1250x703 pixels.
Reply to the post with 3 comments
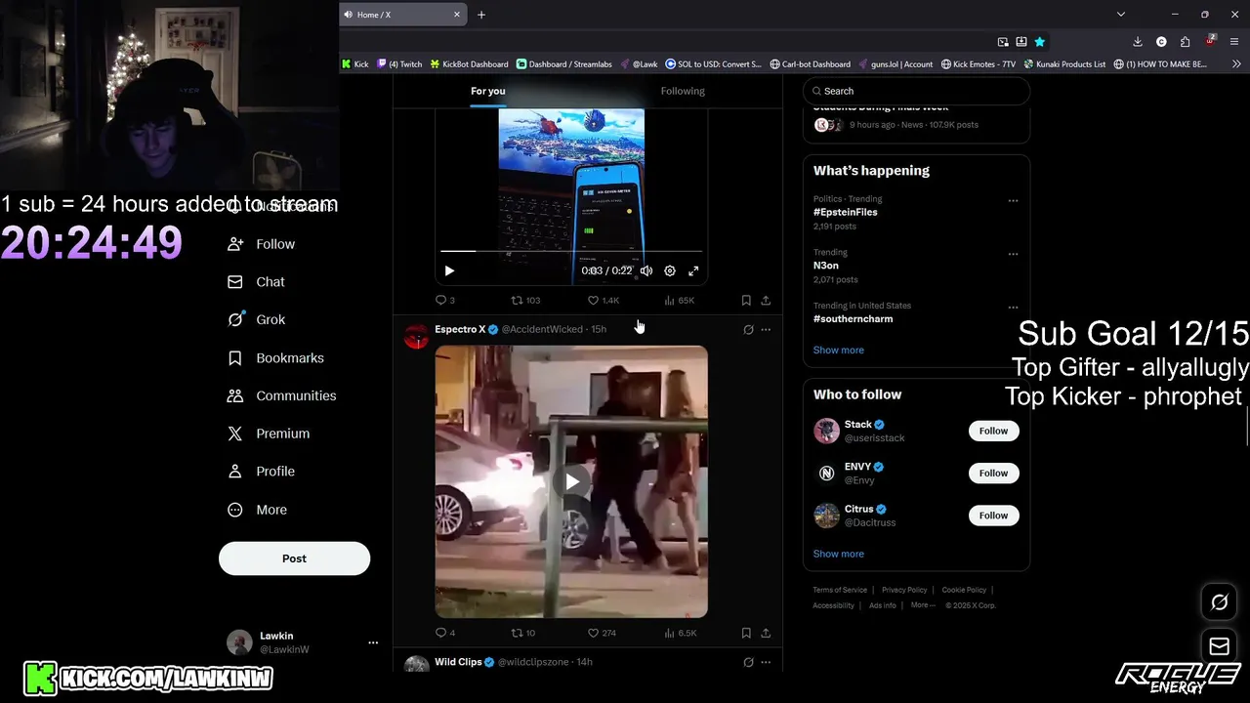click(x=445, y=300)
